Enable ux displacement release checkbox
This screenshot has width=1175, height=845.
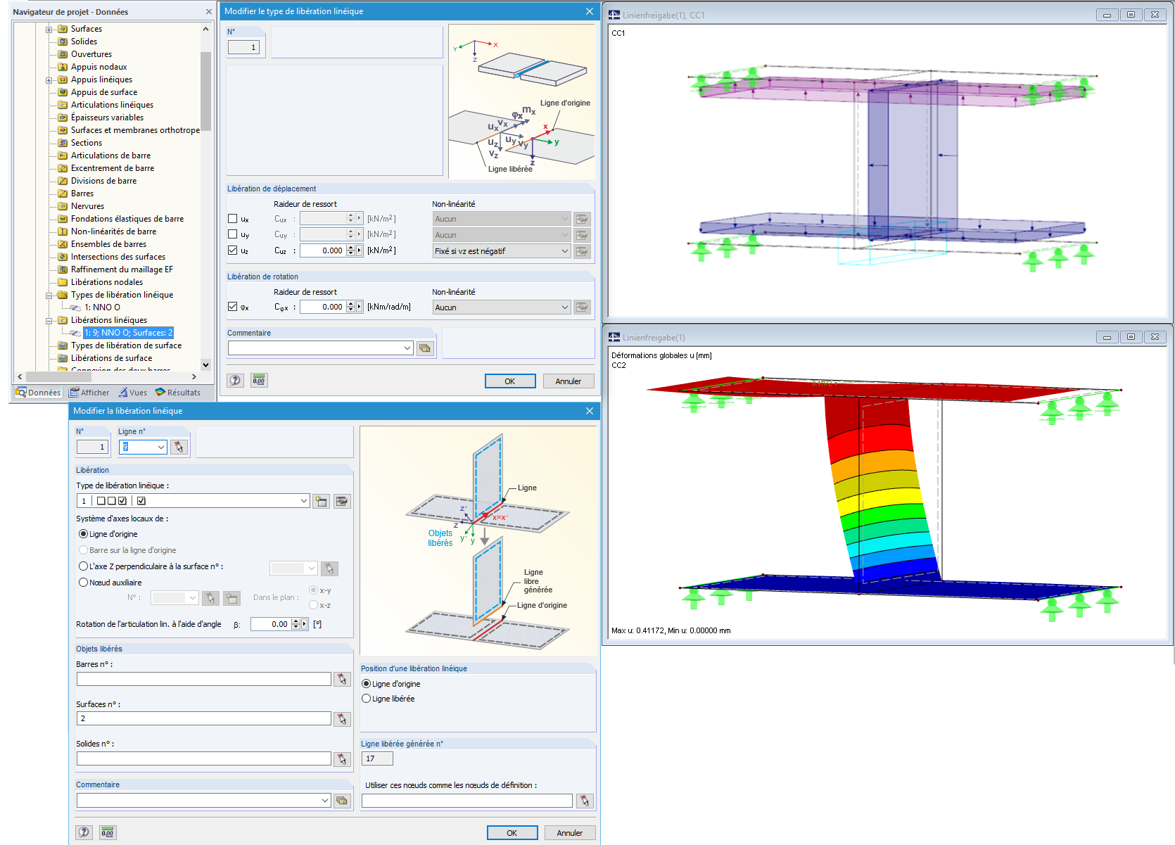point(232,219)
